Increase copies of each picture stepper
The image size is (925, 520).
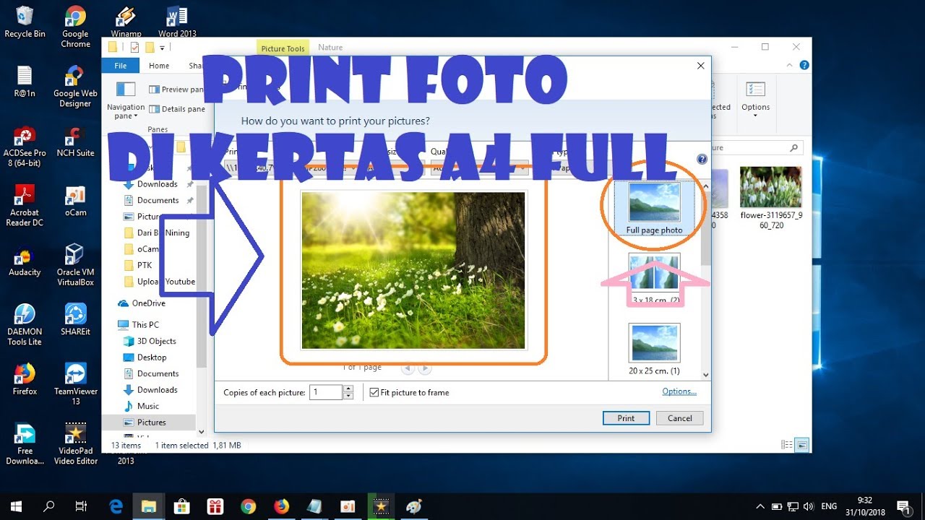[x=348, y=389]
